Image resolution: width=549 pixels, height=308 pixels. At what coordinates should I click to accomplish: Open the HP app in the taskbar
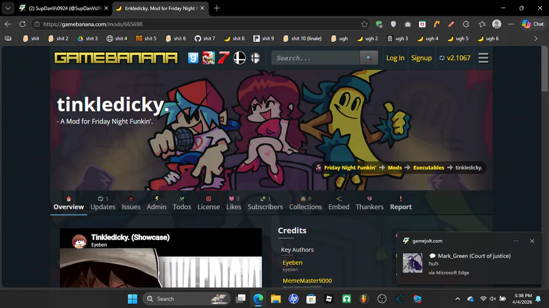(x=293, y=299)
